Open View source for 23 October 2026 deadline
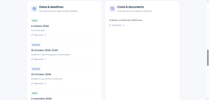The height and width of the screenshot is (100, 209). 39,83
